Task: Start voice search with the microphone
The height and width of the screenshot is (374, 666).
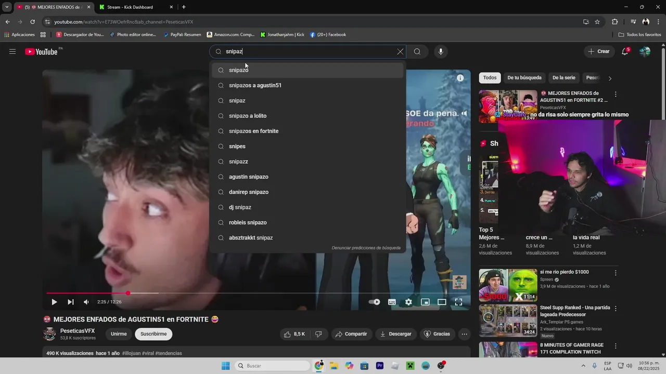Action: pos(441,51)
